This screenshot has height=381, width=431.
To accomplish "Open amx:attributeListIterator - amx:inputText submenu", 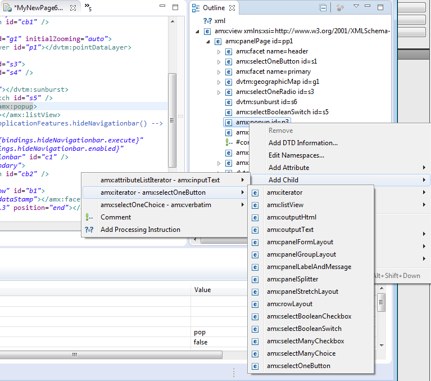I will [x=165, y=180].
